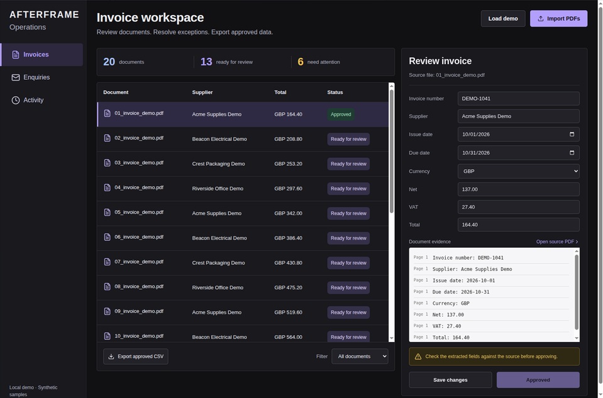
Task: Click file icon for 01_invoice_demo.pdf
Action: click(x=108, y=113)
